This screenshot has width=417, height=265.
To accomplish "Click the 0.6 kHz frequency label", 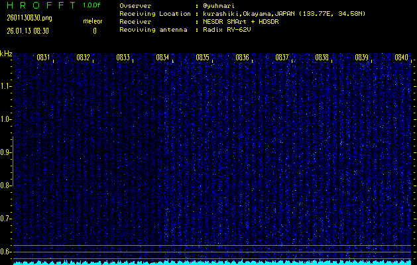I will [x=6, y=252].
